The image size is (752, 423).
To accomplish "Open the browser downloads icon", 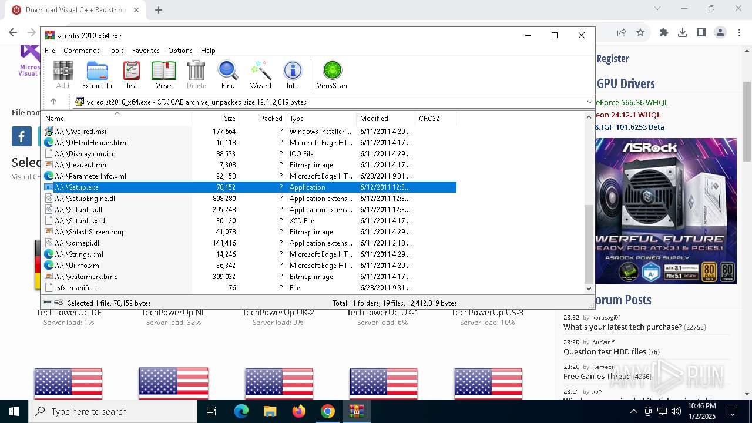I will [683, 33].
